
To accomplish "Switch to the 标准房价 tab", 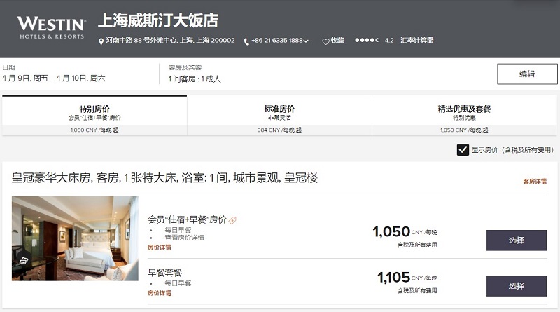I will pyautogui.click(x=279, y=116).
